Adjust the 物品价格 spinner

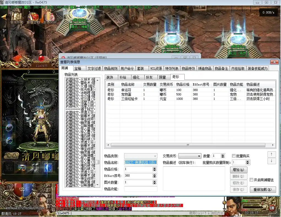[x=154, y=169]
